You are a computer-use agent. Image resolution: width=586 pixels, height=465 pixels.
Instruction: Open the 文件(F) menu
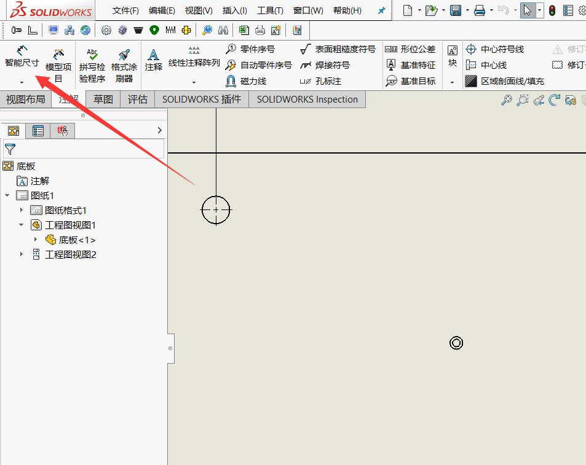click(x=125, y=10)
